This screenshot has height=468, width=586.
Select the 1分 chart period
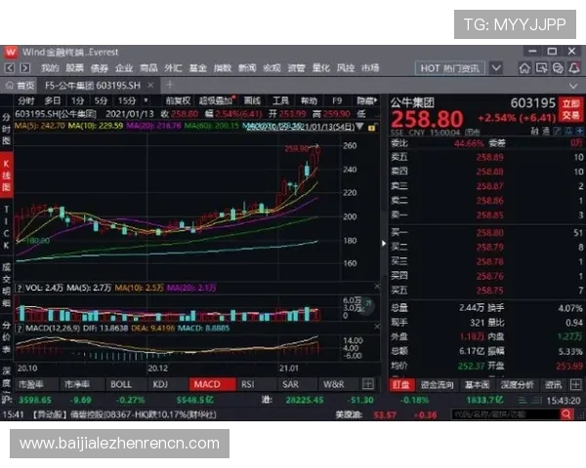[78, 100]
